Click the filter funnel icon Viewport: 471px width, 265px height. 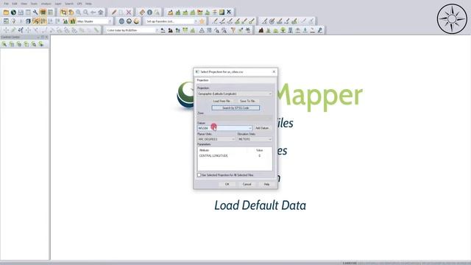233,30
